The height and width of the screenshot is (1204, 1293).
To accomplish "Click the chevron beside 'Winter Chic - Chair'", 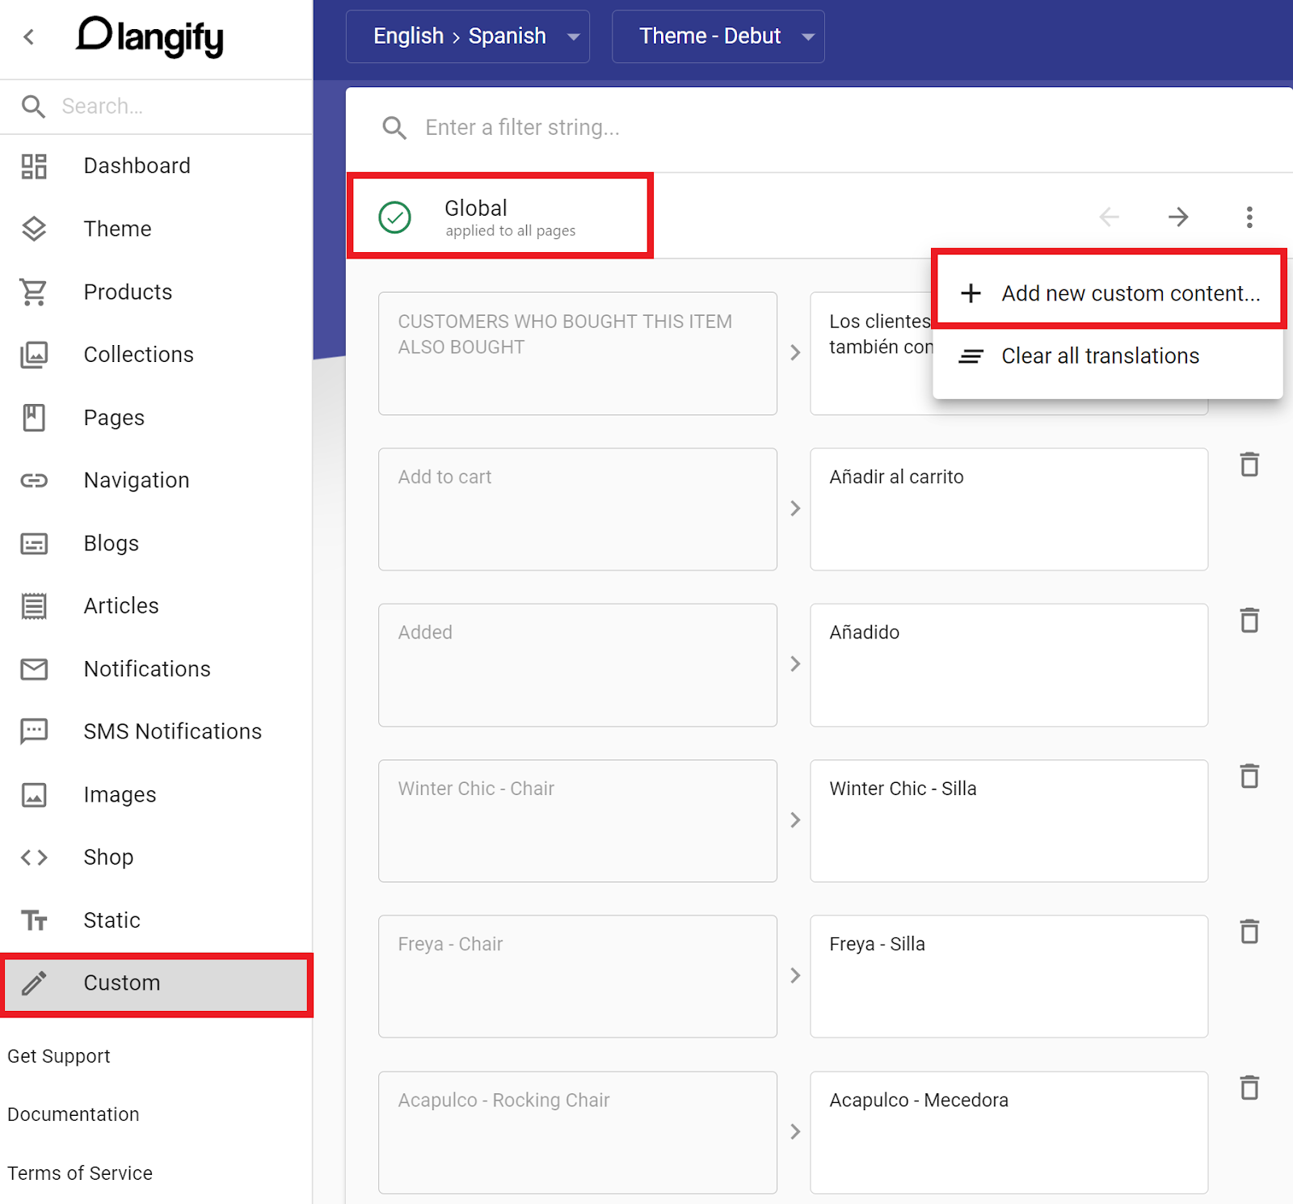I will click(x=795, y=820).
